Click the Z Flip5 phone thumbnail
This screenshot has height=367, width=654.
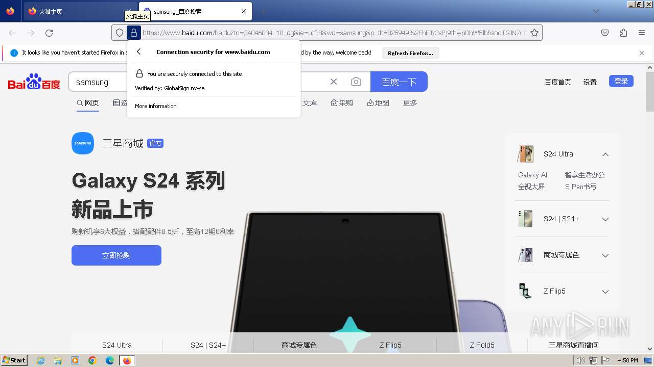[x=525, y=291]
